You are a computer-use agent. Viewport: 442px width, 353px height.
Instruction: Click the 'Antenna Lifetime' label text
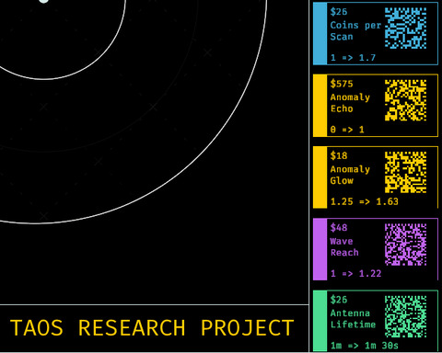pyautogui.click(x=353, y=319)
